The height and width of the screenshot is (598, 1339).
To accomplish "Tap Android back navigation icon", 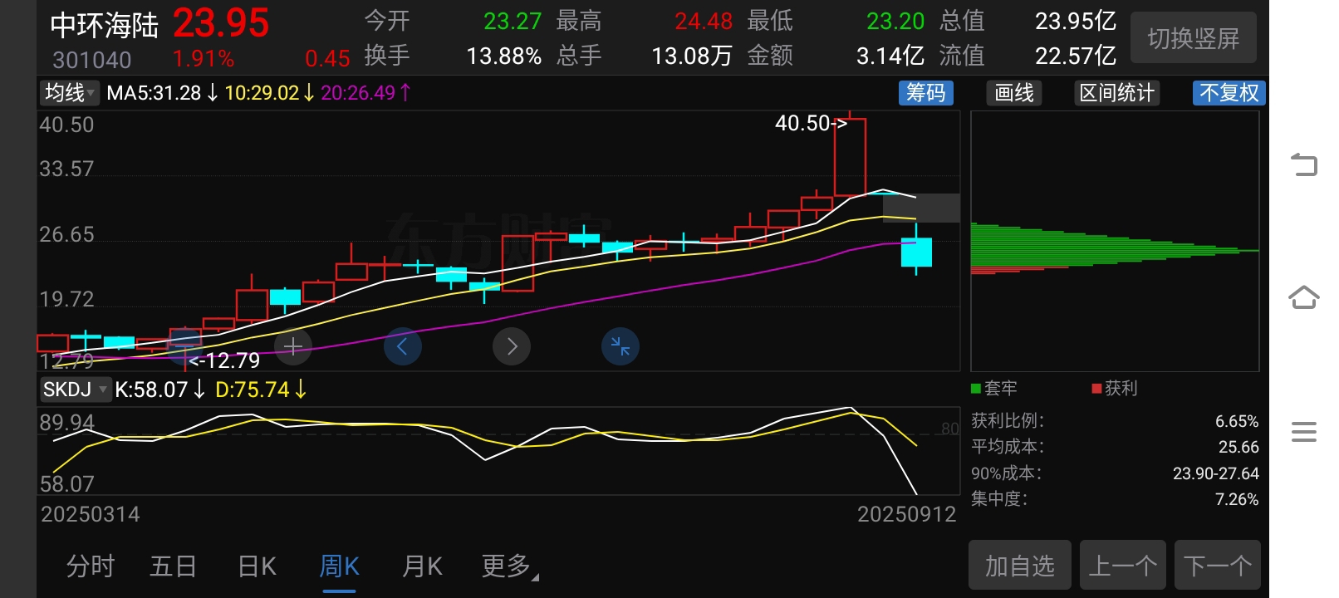I will [x=1304, y=164].
